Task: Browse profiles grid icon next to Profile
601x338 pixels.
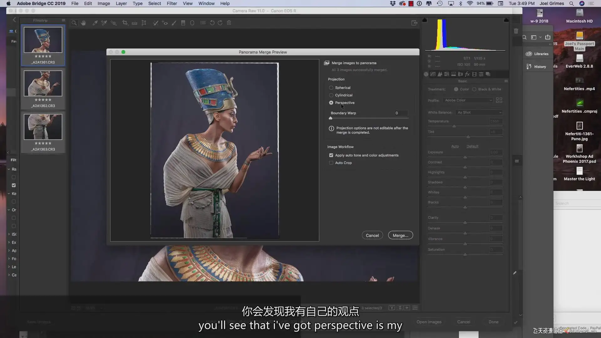Action: (x=499, y=100)
